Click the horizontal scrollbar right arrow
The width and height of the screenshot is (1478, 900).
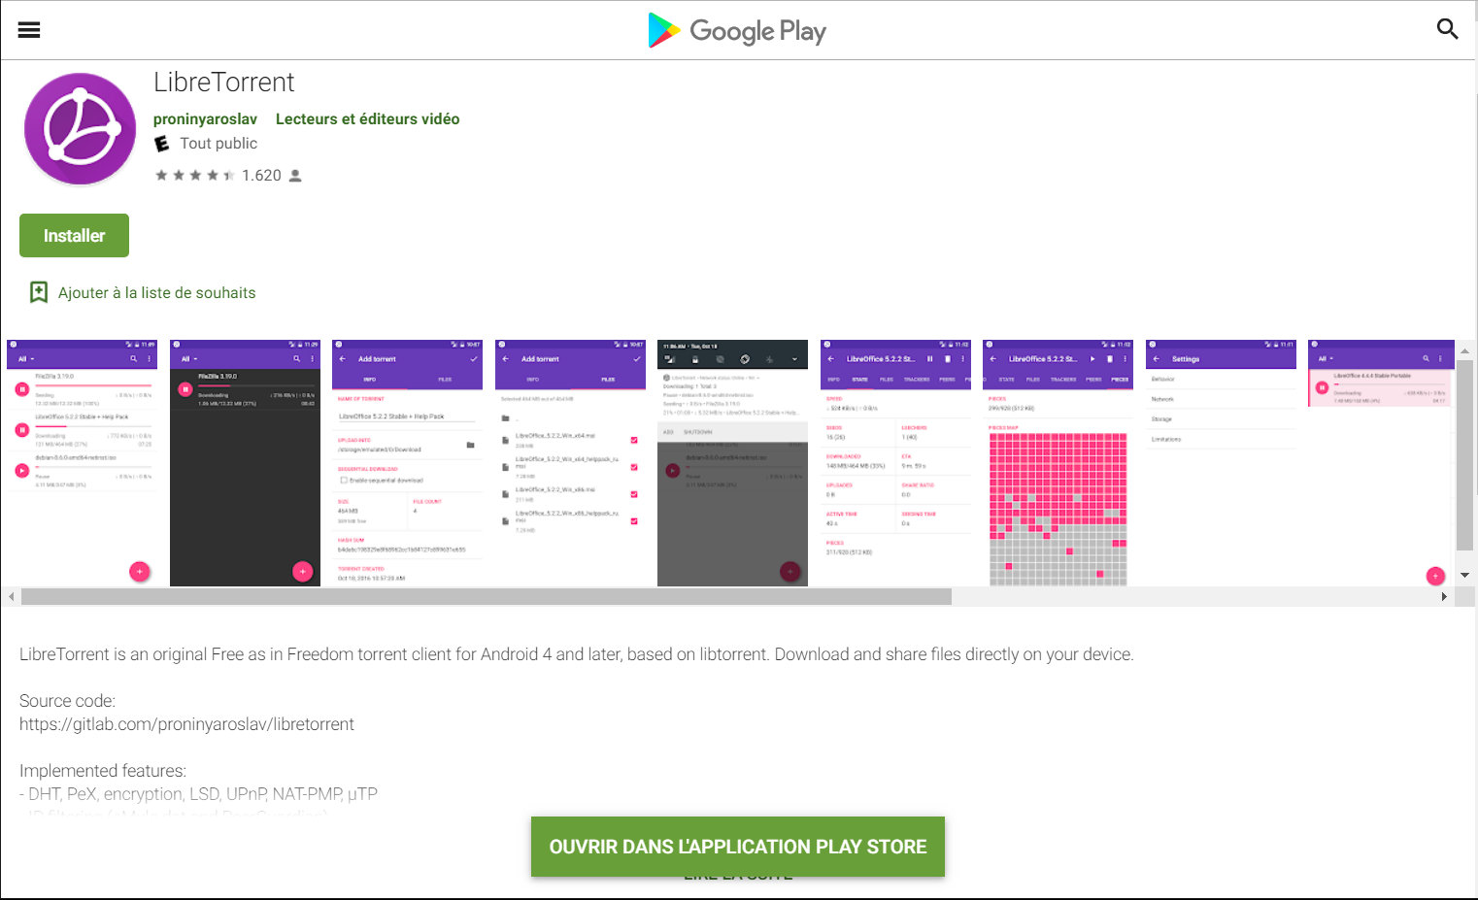click(x=1444, y=596)
